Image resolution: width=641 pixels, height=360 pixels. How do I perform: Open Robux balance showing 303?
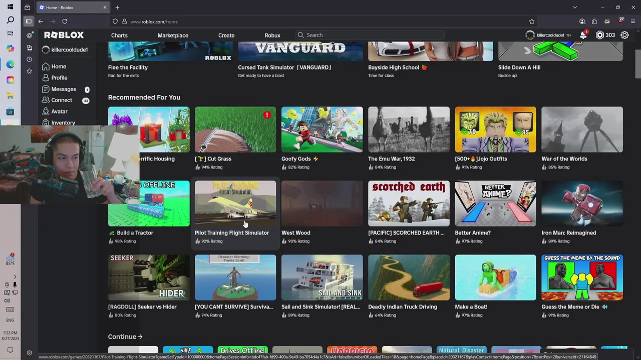pyautogui.click(x=605, y=35)
